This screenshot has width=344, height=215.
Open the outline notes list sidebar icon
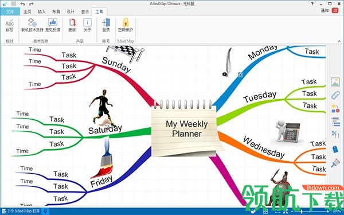pos(335,122)
